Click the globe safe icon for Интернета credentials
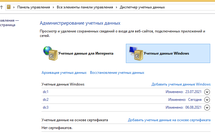 pyautogui.click(x=50, y=53)
